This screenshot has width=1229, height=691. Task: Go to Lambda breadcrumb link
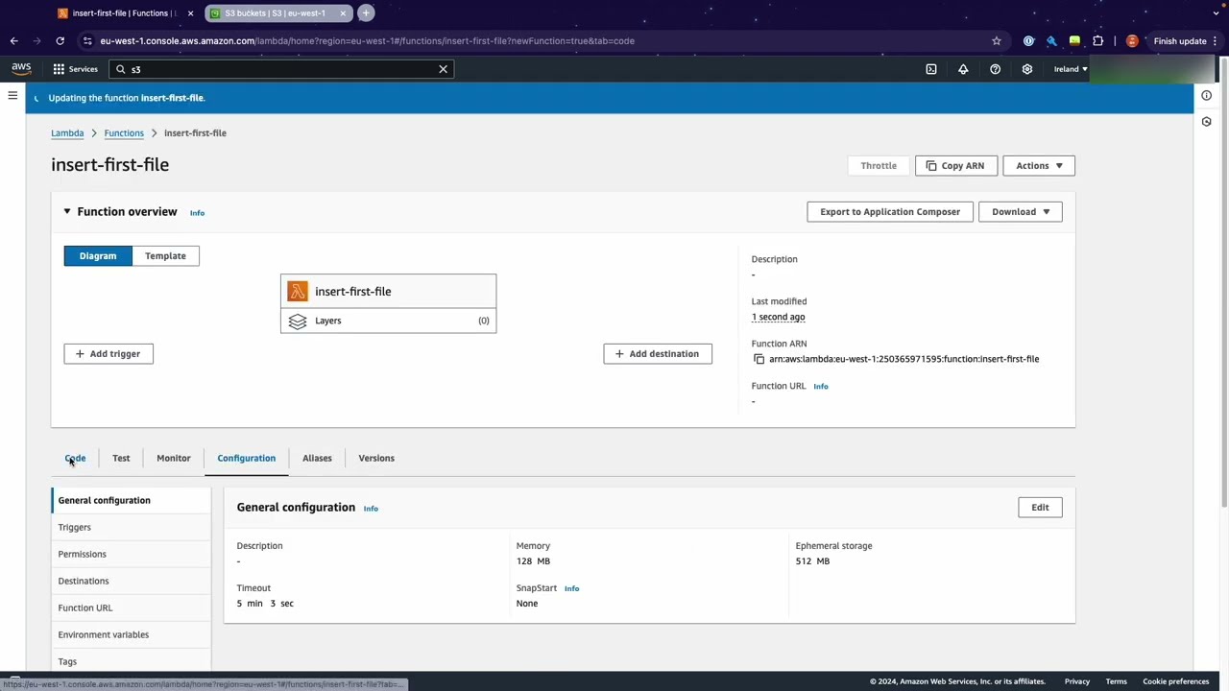[x=67, y=133]
